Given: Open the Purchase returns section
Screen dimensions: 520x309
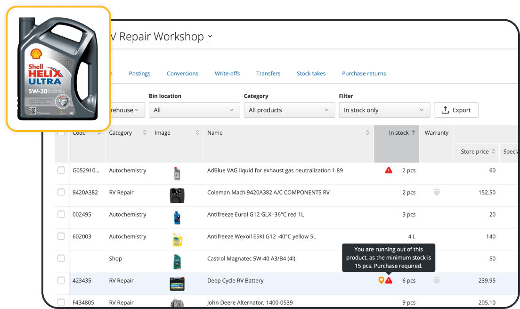Looking at the screenshot, I should point(364,73).
